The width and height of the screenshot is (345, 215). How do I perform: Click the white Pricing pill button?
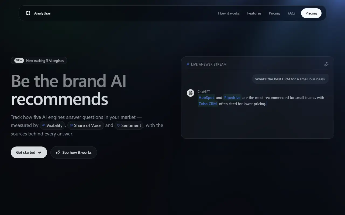(311, 13)
